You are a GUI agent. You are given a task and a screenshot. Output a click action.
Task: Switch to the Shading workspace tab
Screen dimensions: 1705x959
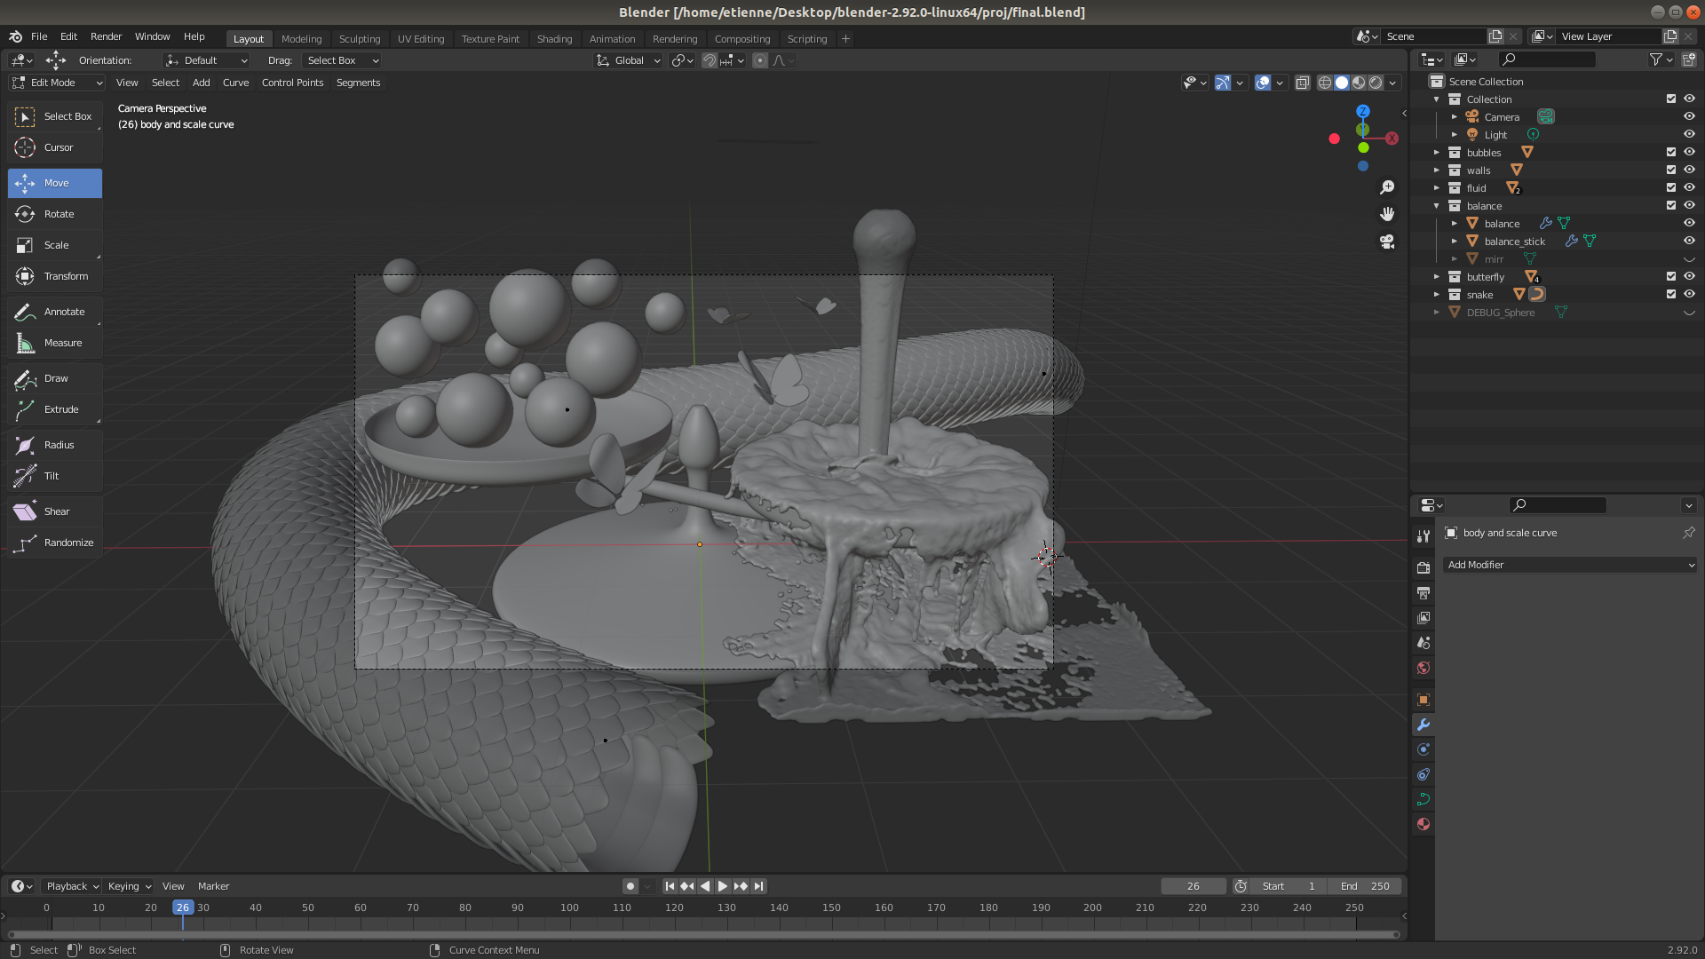[x=554, y=39]
